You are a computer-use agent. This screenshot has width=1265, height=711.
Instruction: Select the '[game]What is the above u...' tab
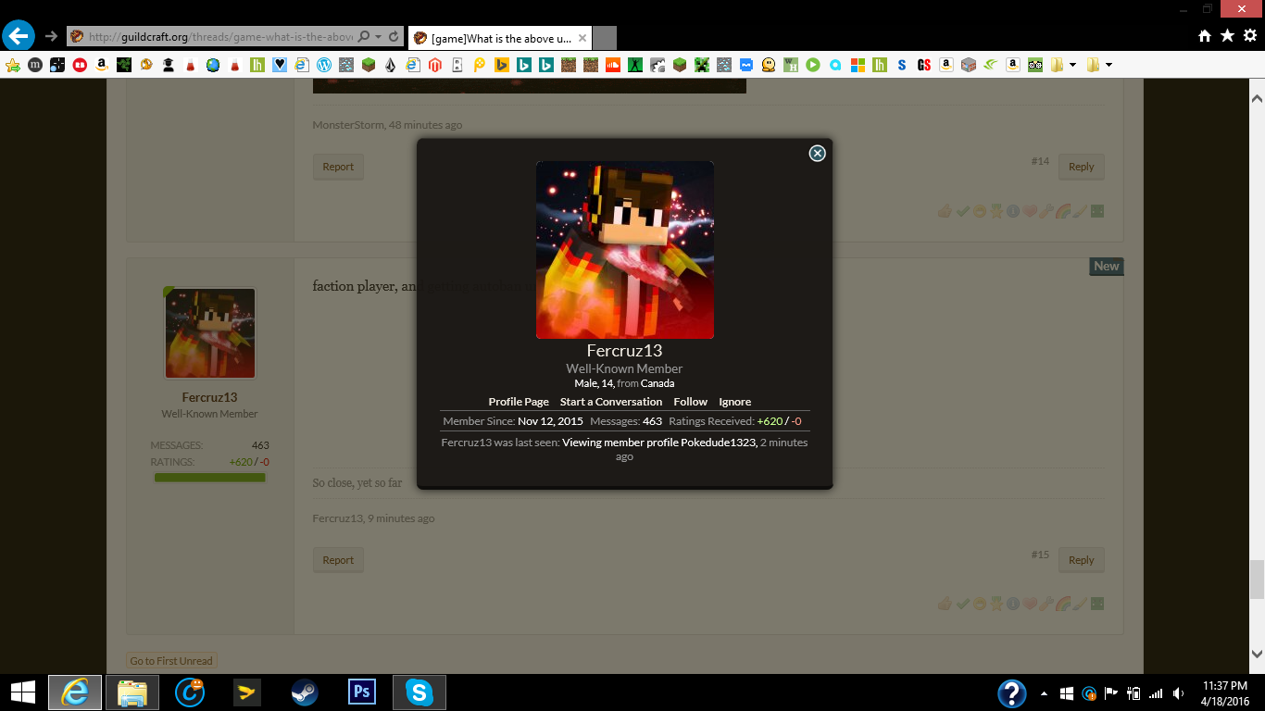(x=501, y=38)
